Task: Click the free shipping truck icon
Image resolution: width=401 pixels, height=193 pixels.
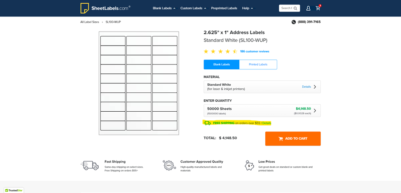Action: pyautogui.click(x=207, y=123)
